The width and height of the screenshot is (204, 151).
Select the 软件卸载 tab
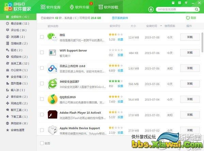(x=108, y=7)
